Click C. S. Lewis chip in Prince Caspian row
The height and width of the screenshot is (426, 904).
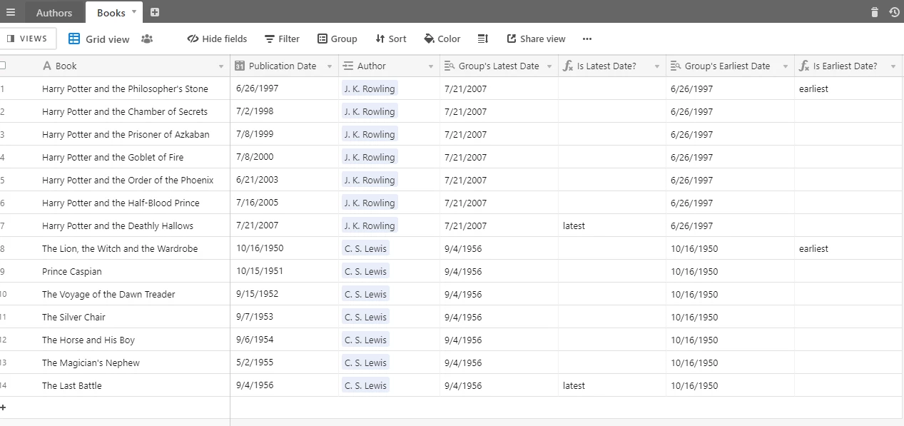pos(365,271)
